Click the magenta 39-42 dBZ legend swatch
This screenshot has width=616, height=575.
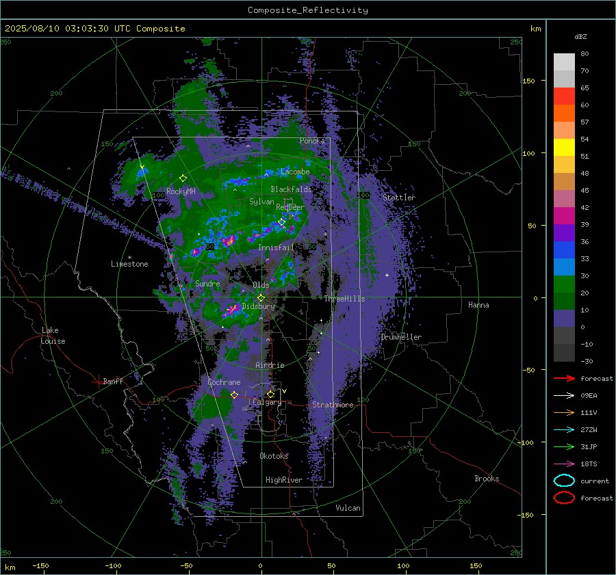(x=564, y=215)
